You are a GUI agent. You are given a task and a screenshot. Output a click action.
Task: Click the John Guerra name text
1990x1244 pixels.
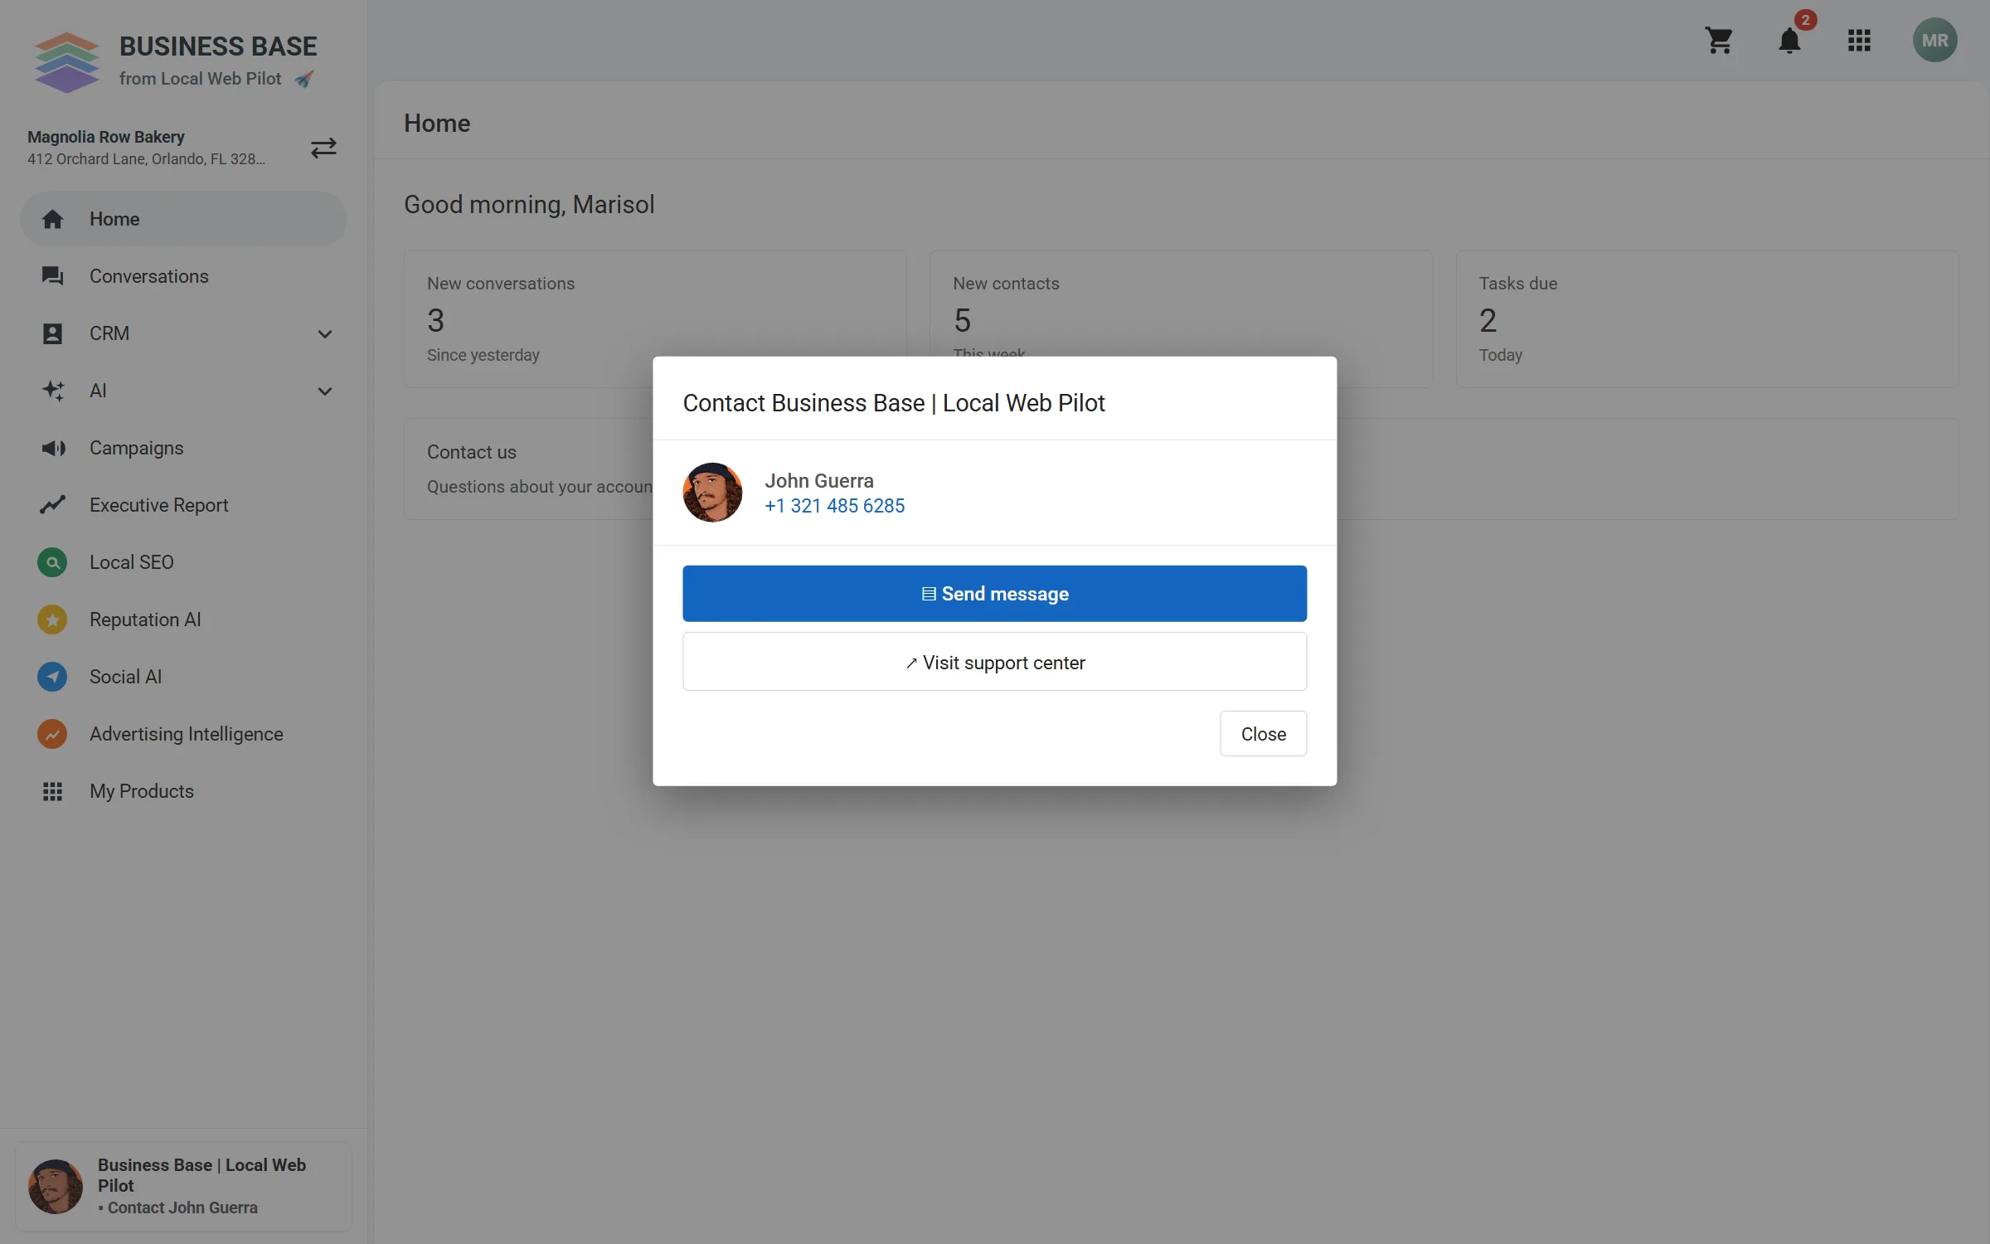(819, 481)
